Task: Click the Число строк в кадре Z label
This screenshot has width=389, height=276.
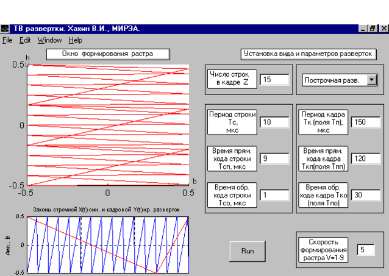Action: [x=232, y=79]
